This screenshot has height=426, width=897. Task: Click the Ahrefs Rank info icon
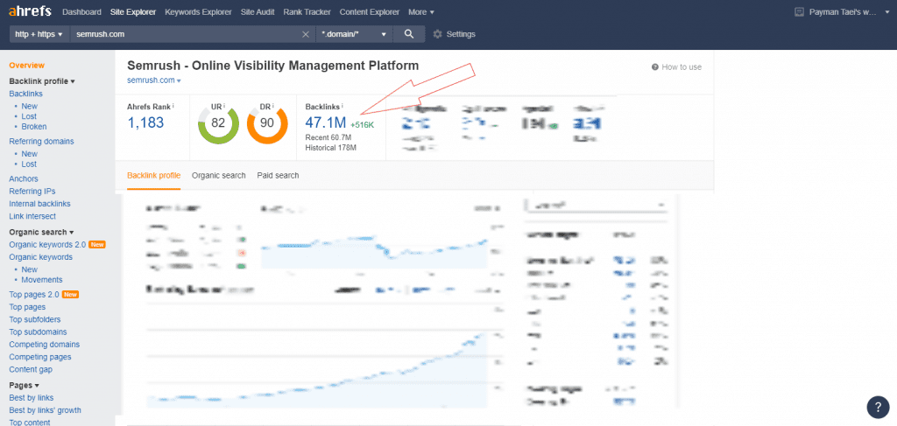coord(173,106)
